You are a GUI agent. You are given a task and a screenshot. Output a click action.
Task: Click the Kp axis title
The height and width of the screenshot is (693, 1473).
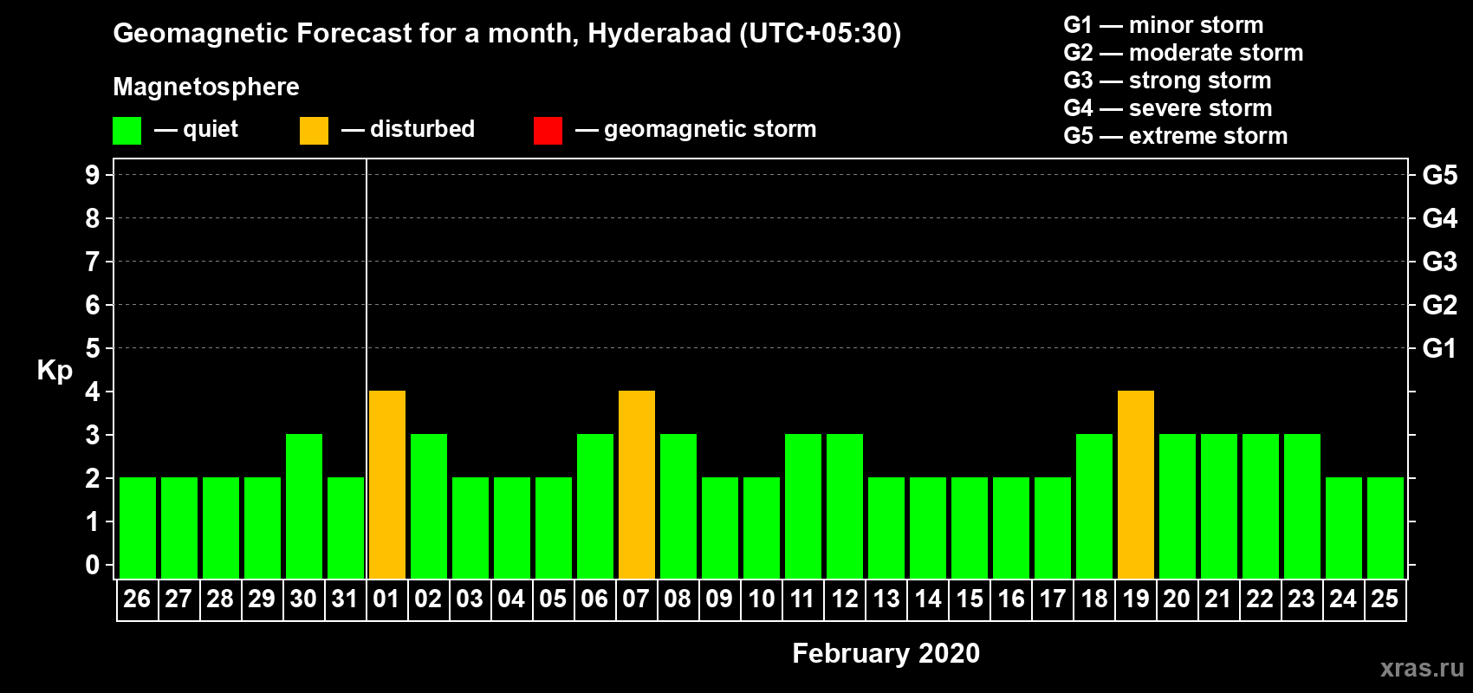pyautogui.click(x=55, y=370)
